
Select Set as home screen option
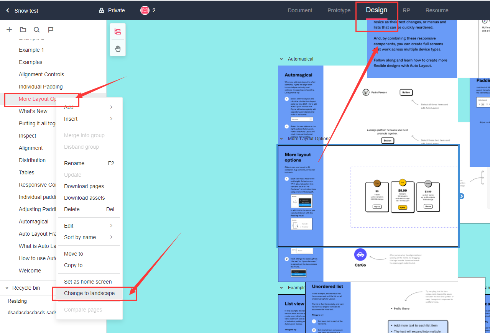point(88,282)
